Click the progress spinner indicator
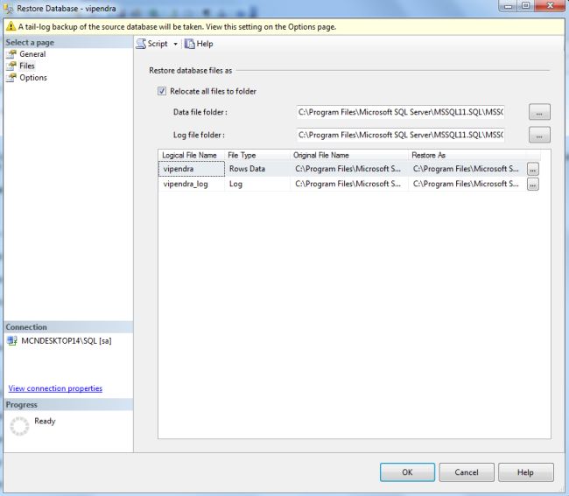Screen dimensions: 569x496 point(19,426)
